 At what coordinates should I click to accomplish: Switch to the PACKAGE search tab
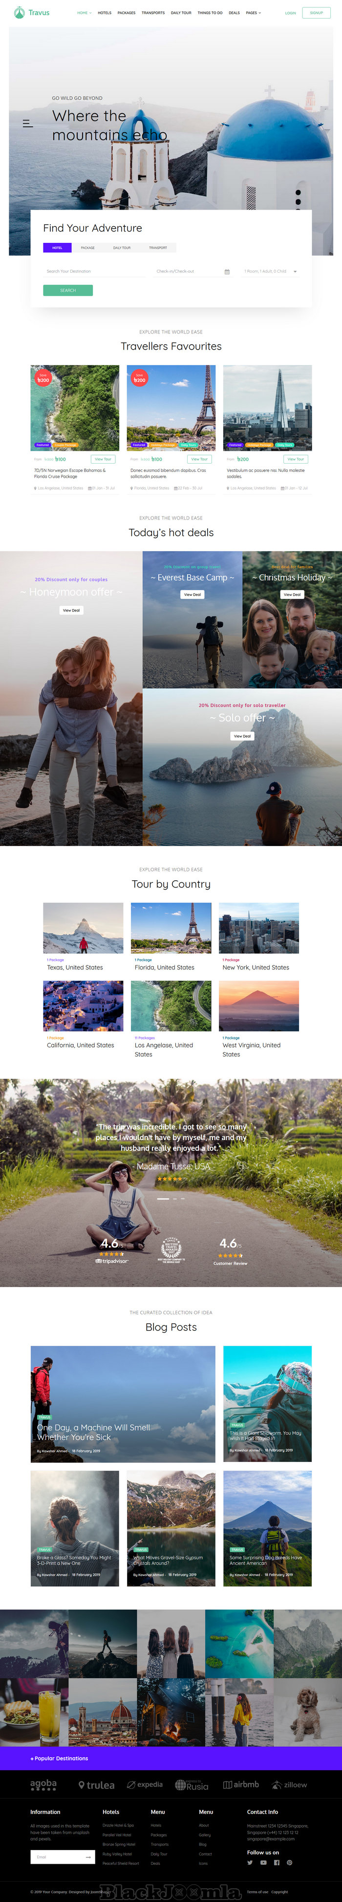pos(88,247)
